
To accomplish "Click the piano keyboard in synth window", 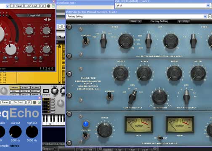I will pyautogui.click(x=54, y=120).
